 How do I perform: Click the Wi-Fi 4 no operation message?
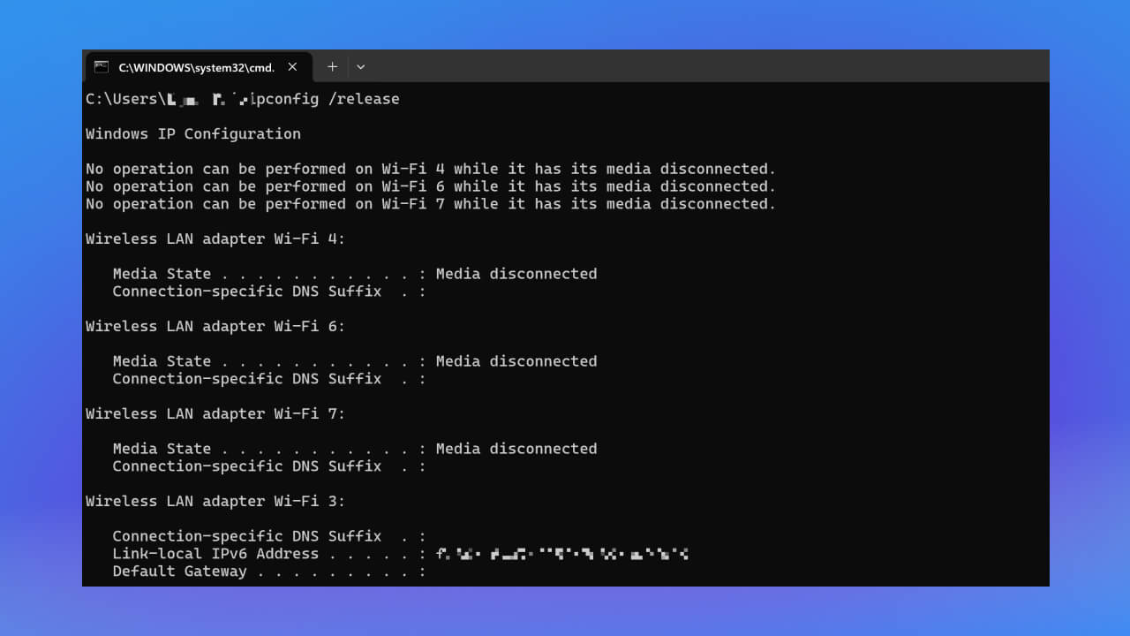click(431, 169)
